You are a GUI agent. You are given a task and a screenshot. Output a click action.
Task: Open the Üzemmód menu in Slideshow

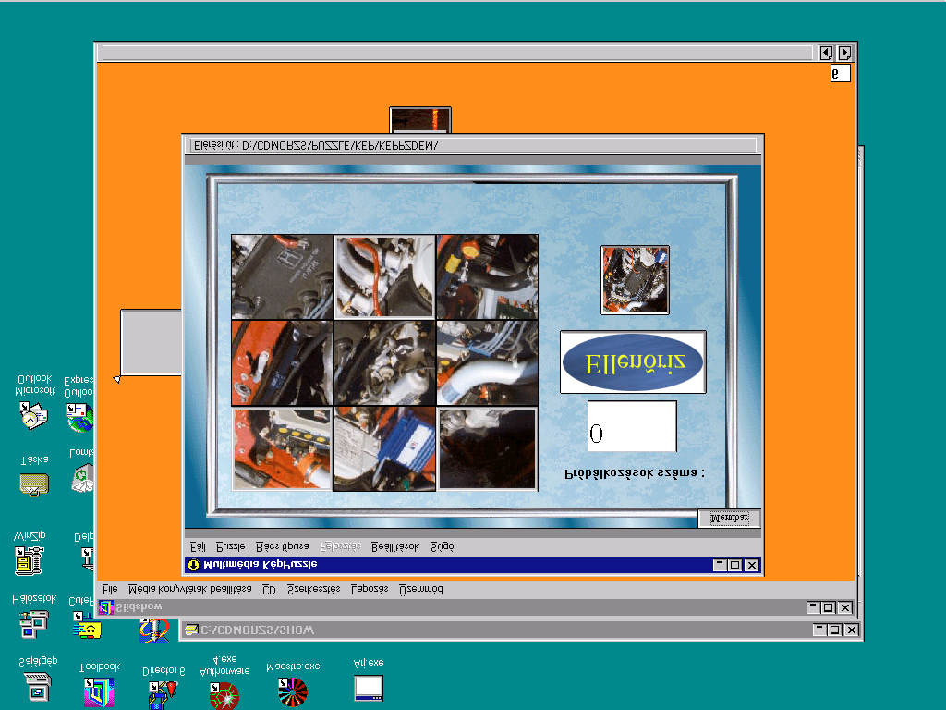(x=421, y=589)
